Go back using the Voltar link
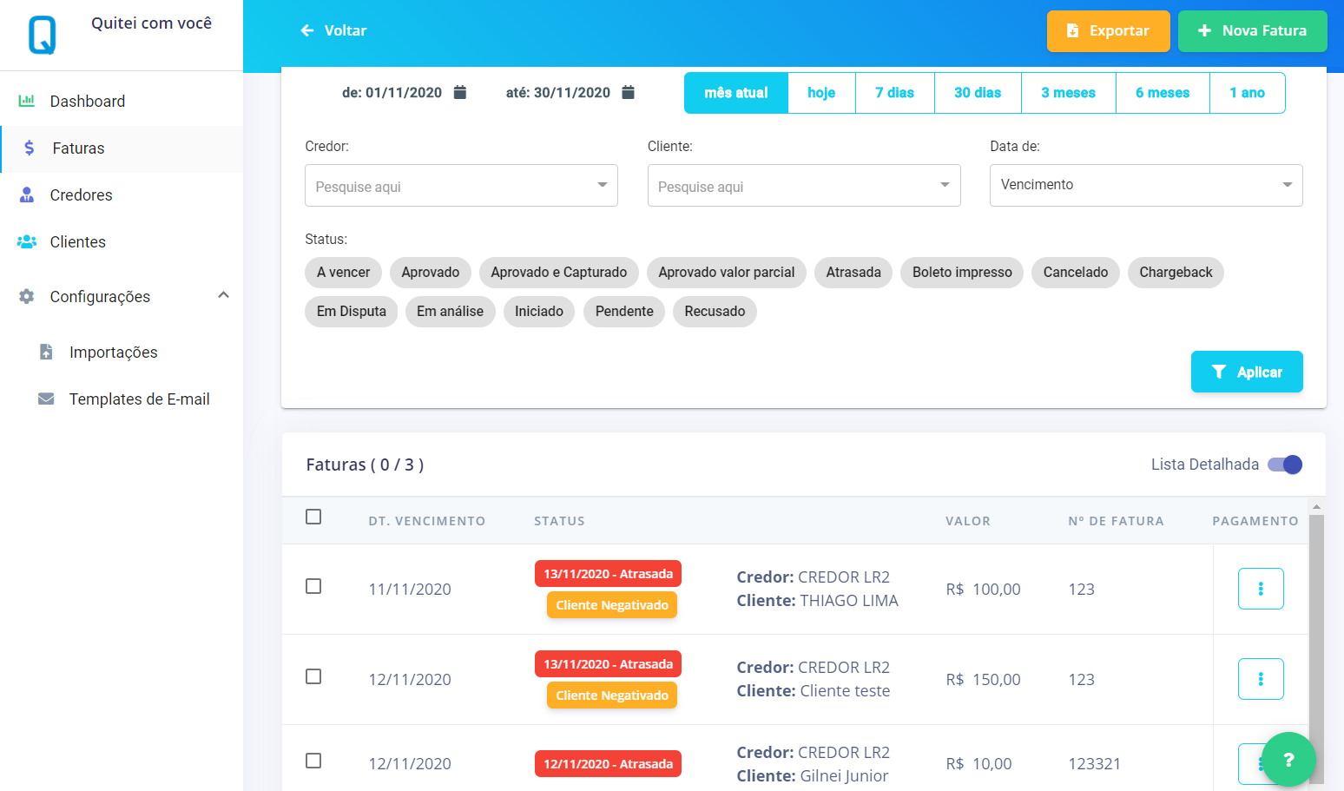 pos(333,30)
